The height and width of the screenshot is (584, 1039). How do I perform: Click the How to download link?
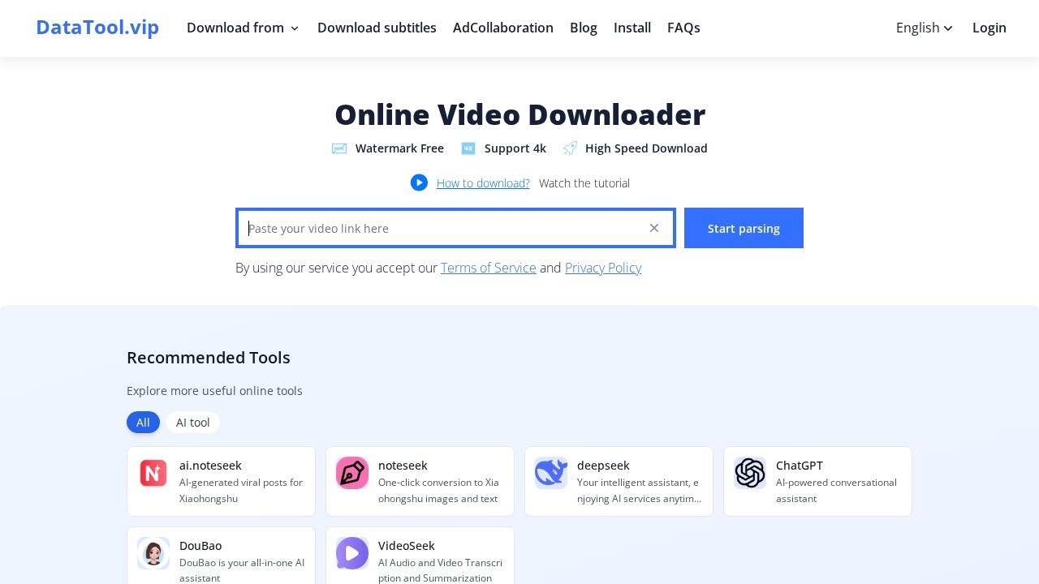point(483,183)
